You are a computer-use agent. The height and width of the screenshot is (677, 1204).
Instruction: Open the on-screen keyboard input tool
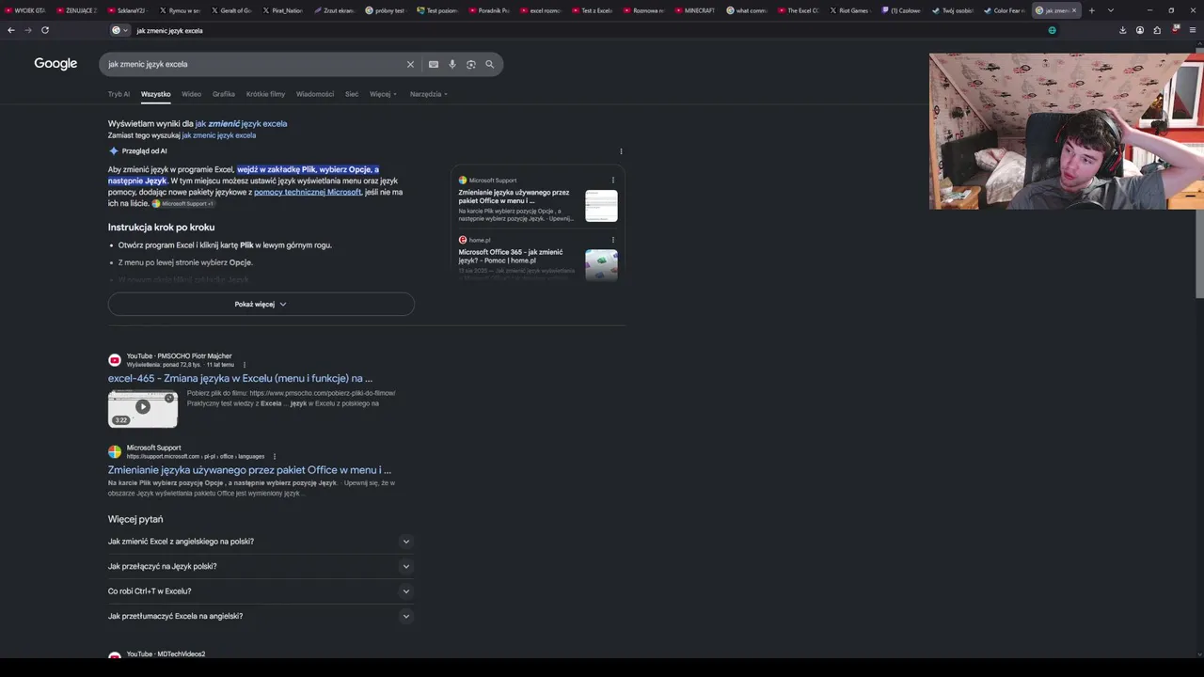434,64
